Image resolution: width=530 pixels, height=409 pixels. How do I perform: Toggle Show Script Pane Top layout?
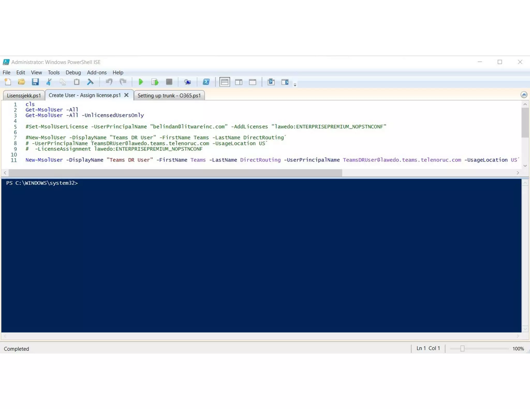tap(225, 82)
